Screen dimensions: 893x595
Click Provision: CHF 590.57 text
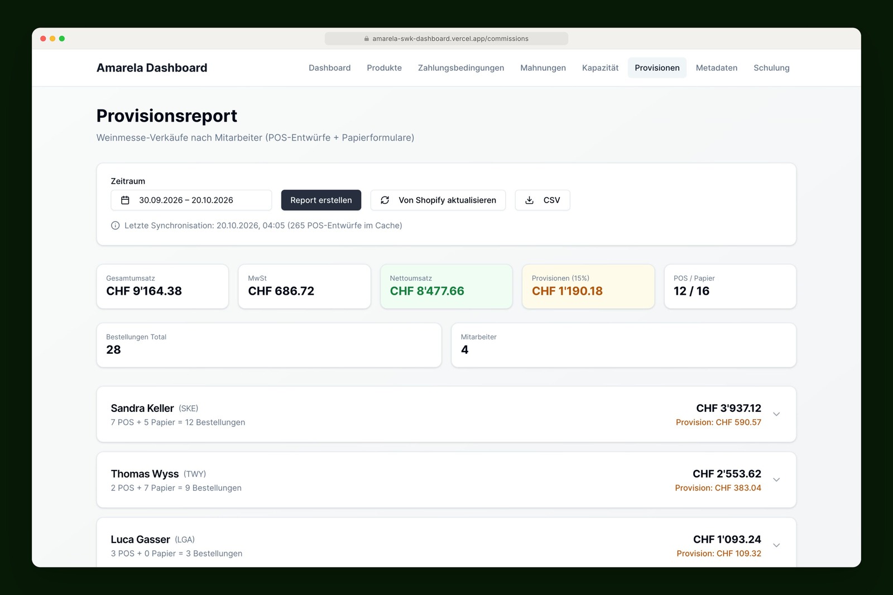[718, 423]
